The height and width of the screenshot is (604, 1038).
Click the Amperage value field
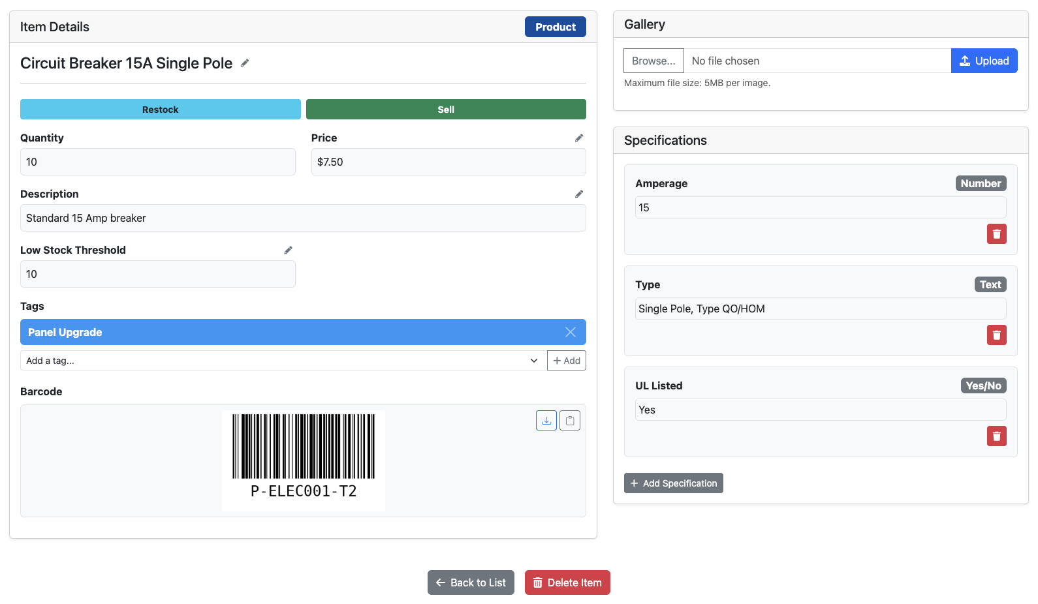coord(821,207)
